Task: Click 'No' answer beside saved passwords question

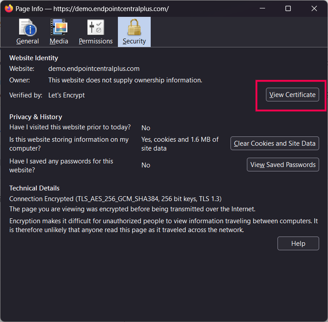Action: coord(145,165)
